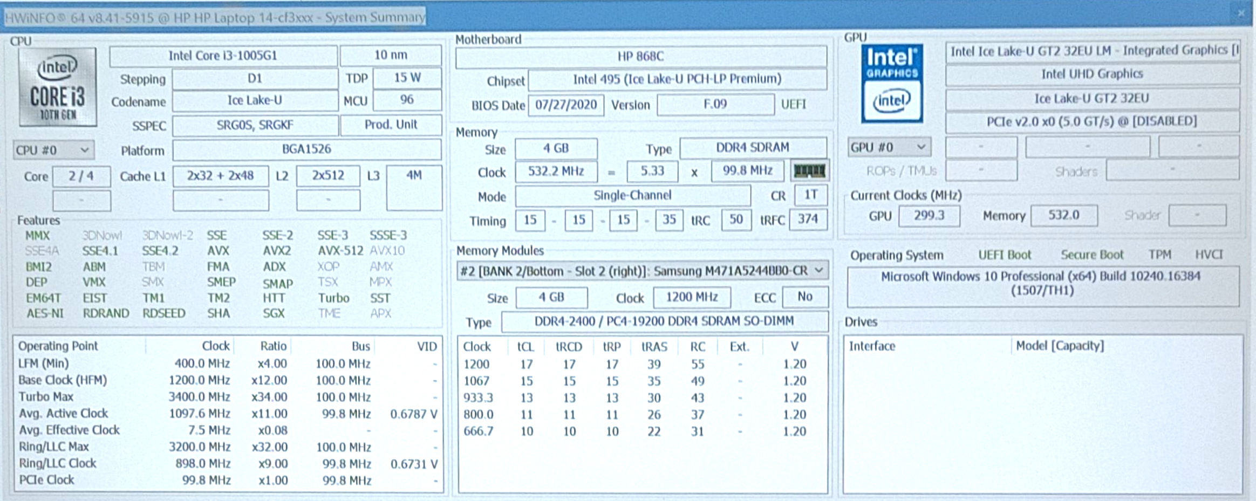The width and height of the screenshot is (1256, 501).
Task: Select the Base Clock (HFM) row
Action: pyautogui.click(x=228, y=380)
